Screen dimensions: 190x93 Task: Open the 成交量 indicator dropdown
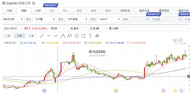(x=45, y=19)
